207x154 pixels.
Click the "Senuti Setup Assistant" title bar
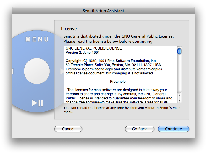103,11
